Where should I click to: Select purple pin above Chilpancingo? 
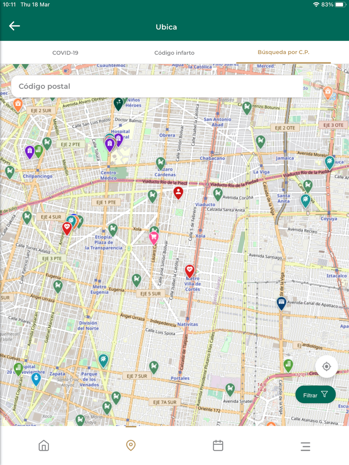click(30, 152)
